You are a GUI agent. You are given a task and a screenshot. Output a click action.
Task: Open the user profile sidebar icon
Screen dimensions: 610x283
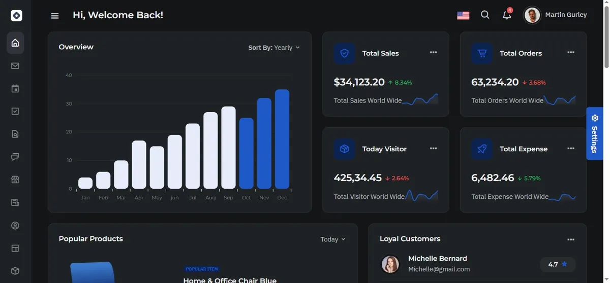tap(15, 226)
